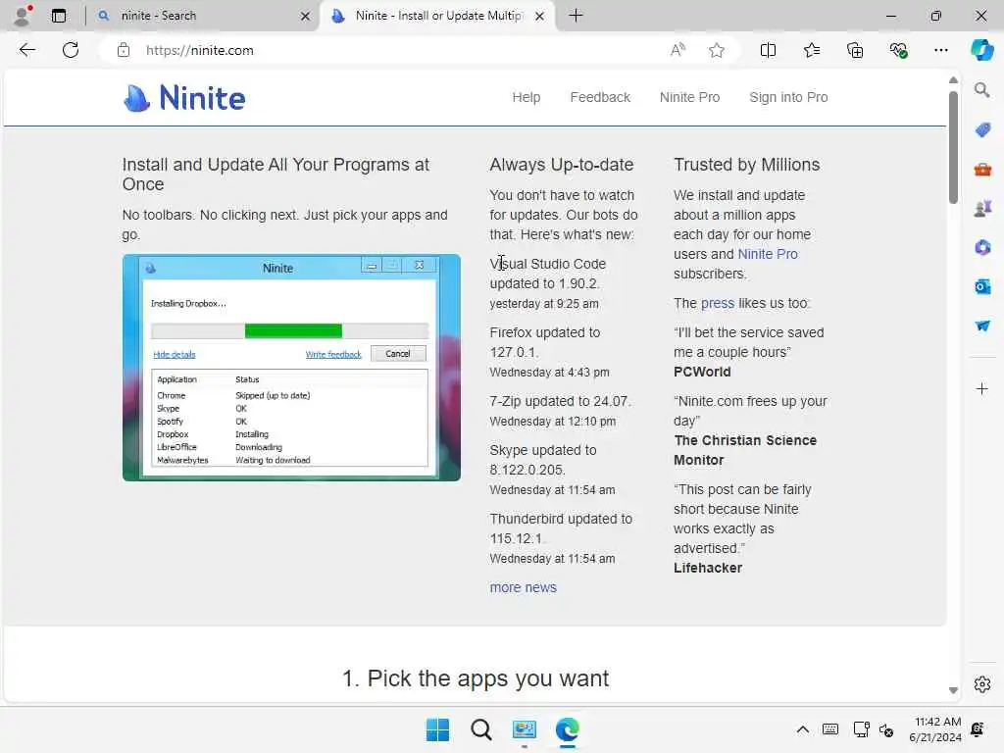Open the Edge taskbar icon
Screen dimensions: 1004x753
click(x=568, y=729)
